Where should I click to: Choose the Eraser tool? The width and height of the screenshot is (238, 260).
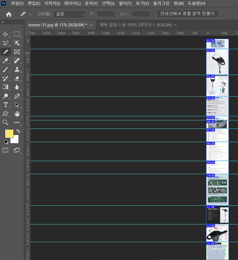[x=17, y=78]
